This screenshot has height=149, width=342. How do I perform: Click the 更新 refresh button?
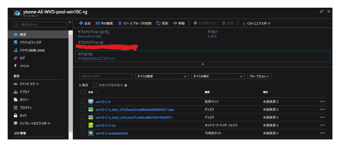pos(162,23)
